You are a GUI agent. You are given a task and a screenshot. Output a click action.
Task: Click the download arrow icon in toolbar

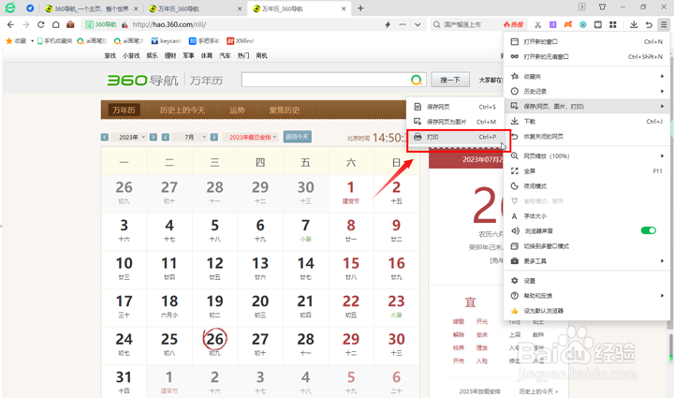click(634, 24)
